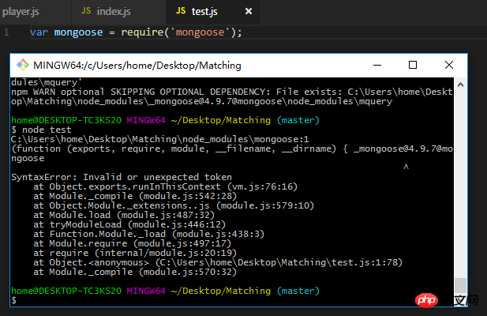Image resolution: width=487 pixels, height=316 pixels.
Task: Click the MINGW64 window title text
Action: [x=137, y=66]
